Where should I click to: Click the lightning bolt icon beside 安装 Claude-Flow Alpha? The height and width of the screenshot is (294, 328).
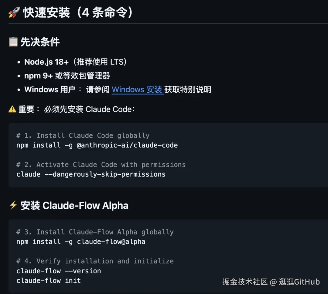coord(13,206)
